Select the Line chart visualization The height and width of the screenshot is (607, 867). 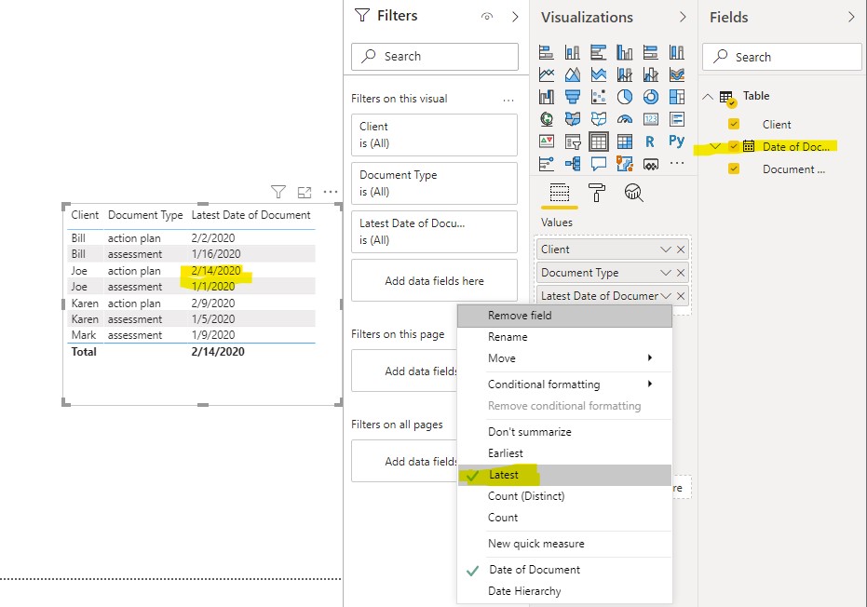point(547,74)
